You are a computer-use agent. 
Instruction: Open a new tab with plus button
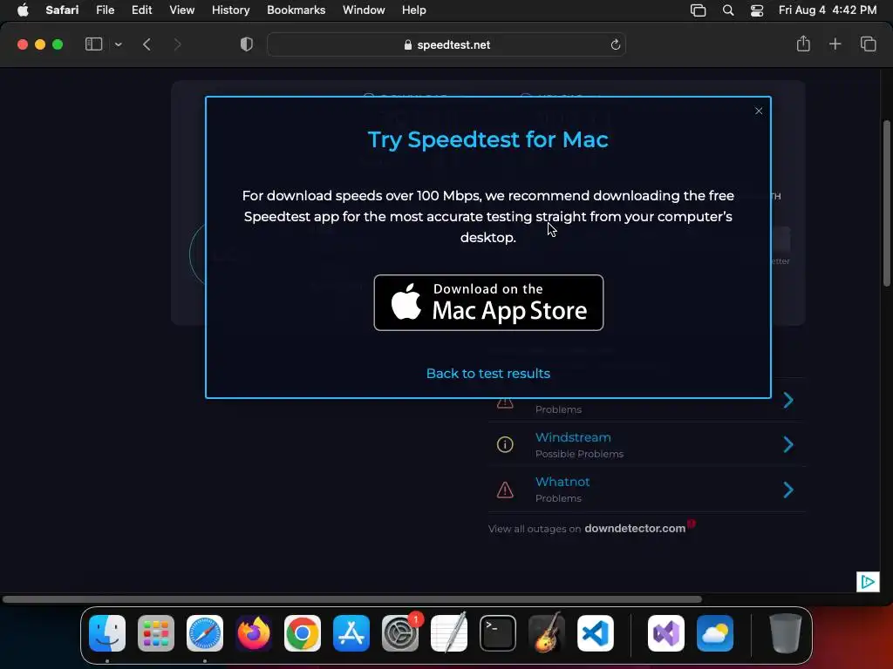(x=835, y=44)
